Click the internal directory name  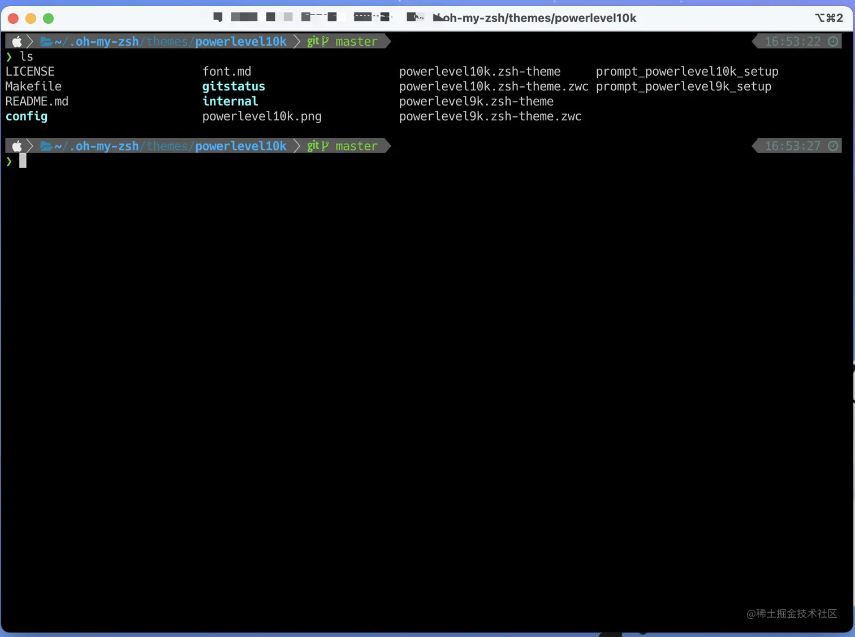click(x=230, y=101)
